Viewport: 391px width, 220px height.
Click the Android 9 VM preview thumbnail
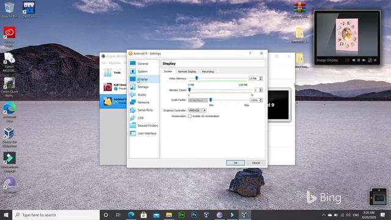point(279,105)
